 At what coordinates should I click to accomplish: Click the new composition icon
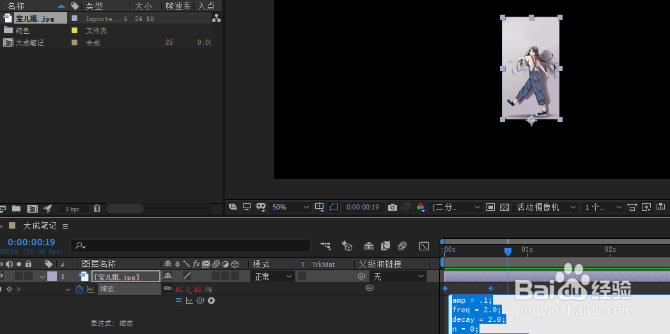click(x=32, y=209)
